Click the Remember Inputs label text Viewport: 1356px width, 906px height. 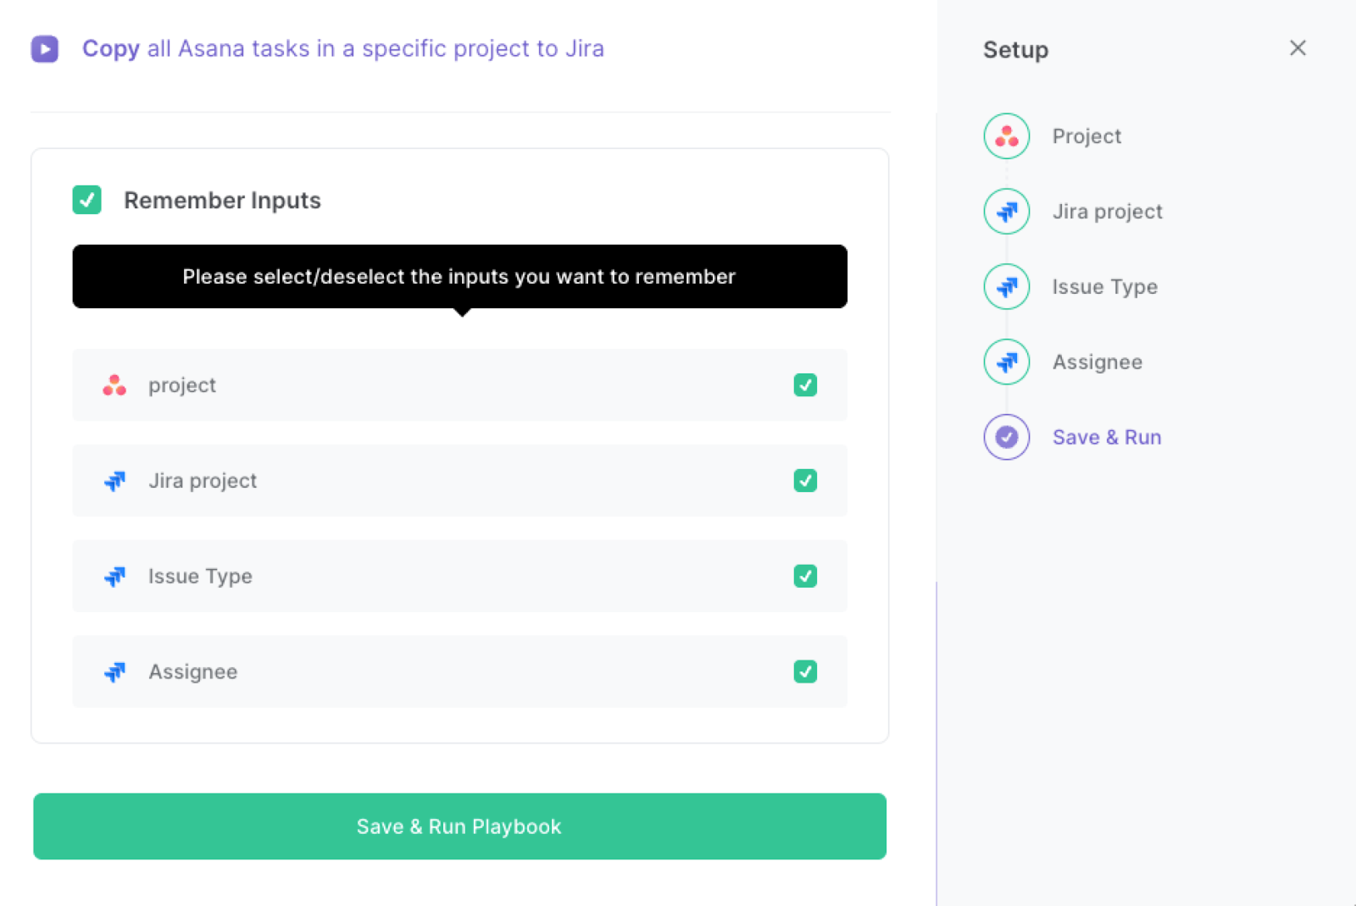pos(222,201)
